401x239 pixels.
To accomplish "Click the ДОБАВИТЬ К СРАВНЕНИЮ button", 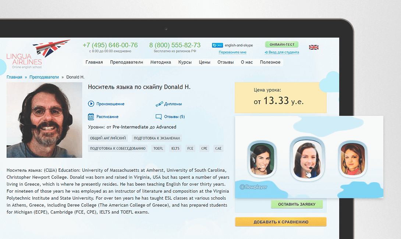I will tap(281, 222).
